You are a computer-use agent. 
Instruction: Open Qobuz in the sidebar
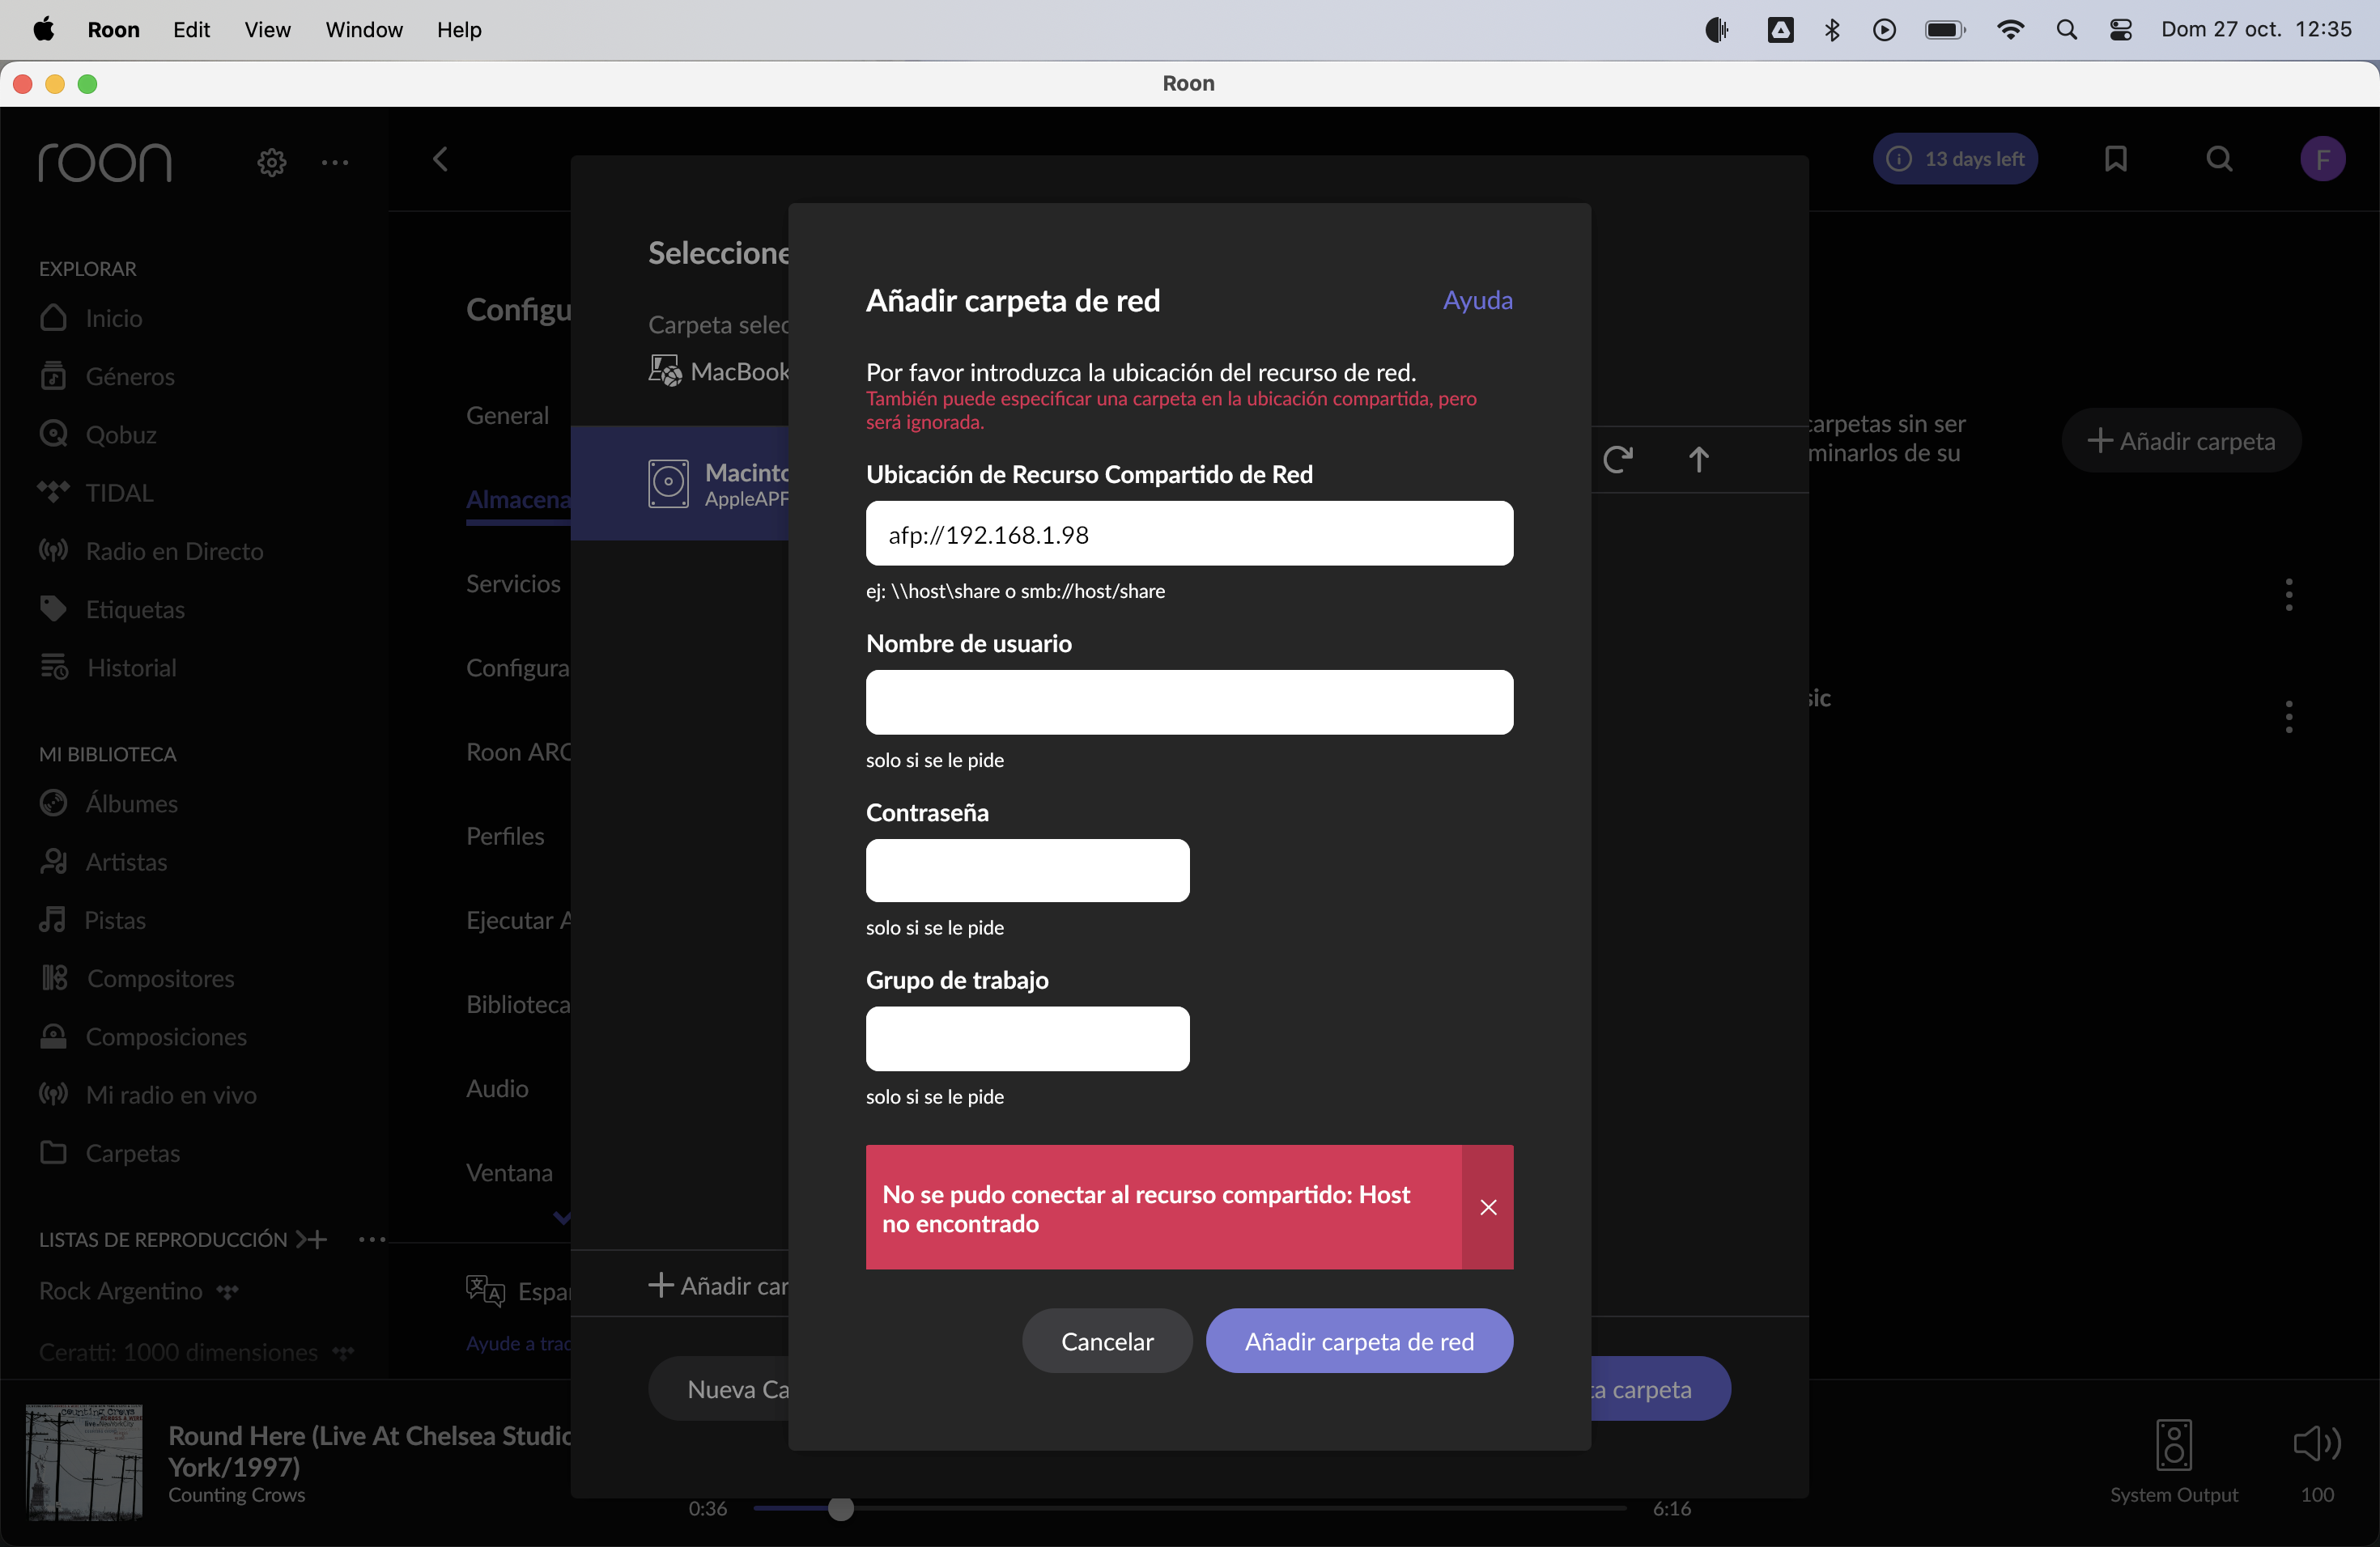click(98, 434)
